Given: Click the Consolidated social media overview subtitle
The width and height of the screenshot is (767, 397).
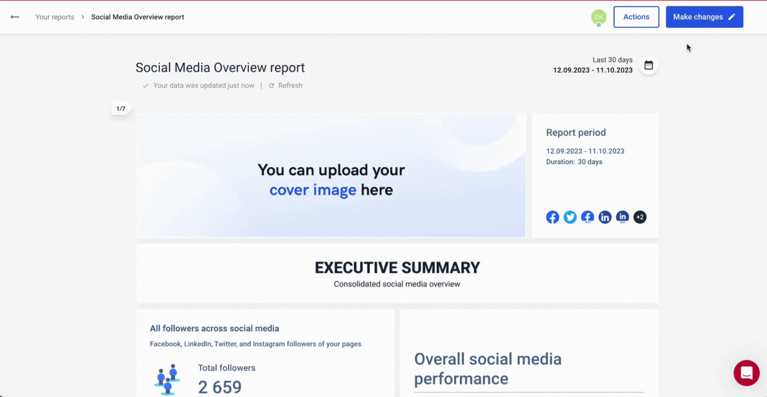Looking at the screenshot, I should coord(397,284).
